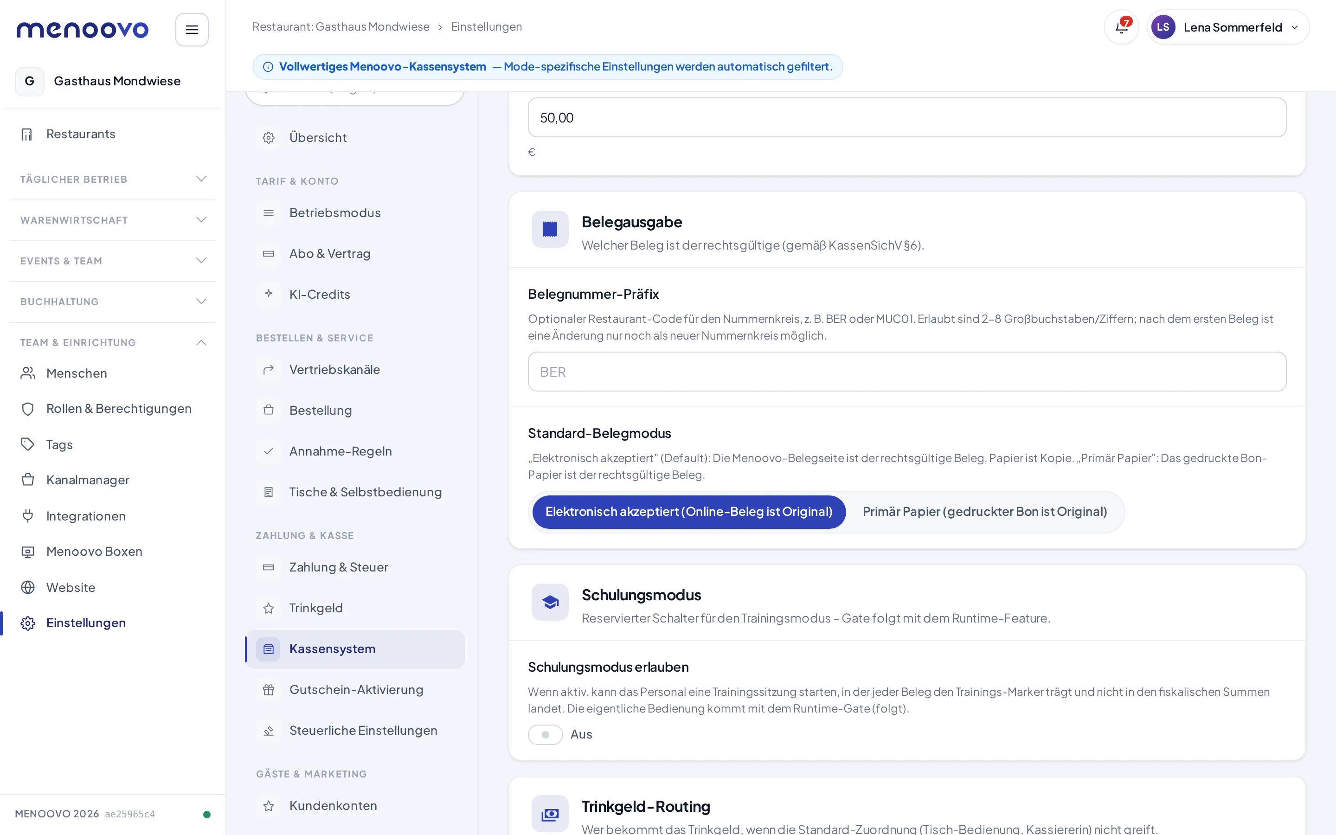Viewport: 1336px width, 835px height.
Task: Click the Integrationen plug icon
Action: (28, 516)
